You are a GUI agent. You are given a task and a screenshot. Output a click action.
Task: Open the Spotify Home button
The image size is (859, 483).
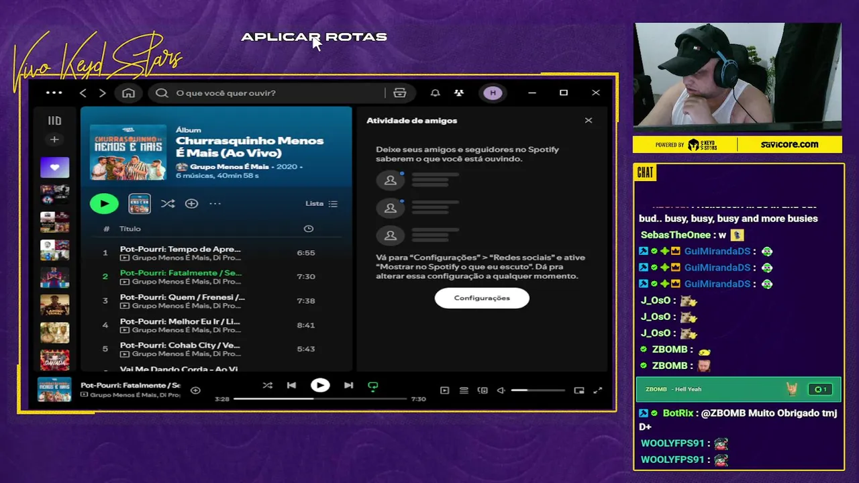tap(128, 93)
